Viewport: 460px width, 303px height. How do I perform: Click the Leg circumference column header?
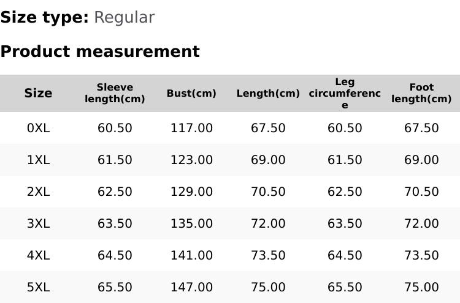click(x=345, y=93)
